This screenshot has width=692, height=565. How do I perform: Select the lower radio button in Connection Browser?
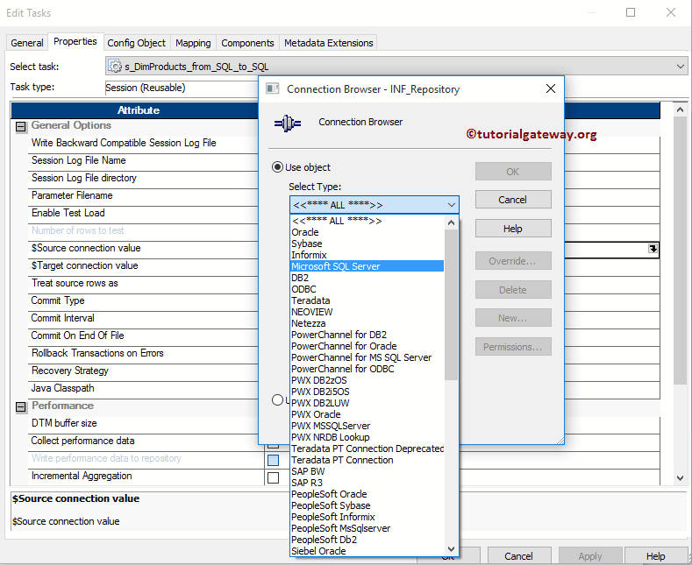(277, 399)
